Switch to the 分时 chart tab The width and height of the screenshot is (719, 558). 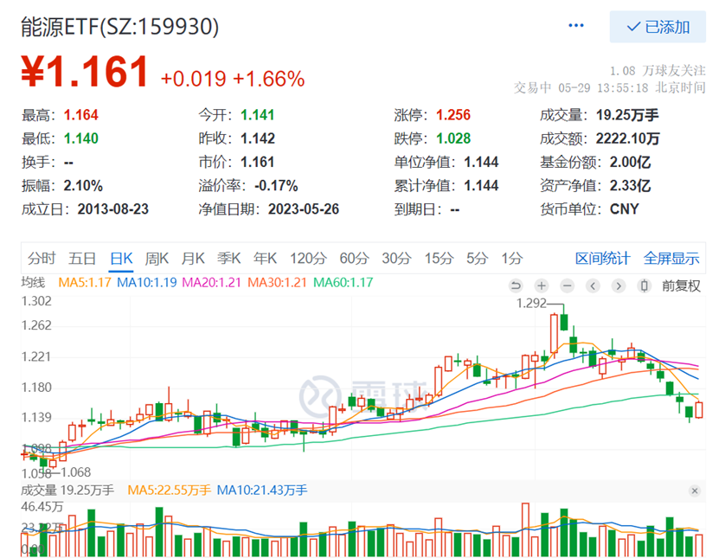[42, 259]
